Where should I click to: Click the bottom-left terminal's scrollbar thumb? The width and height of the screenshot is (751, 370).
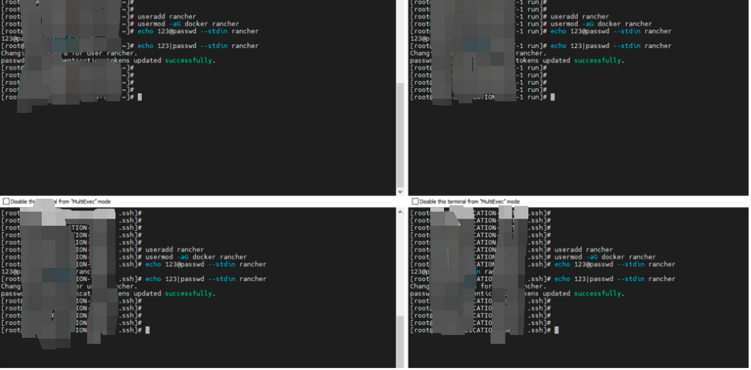[x=400, y=341]
